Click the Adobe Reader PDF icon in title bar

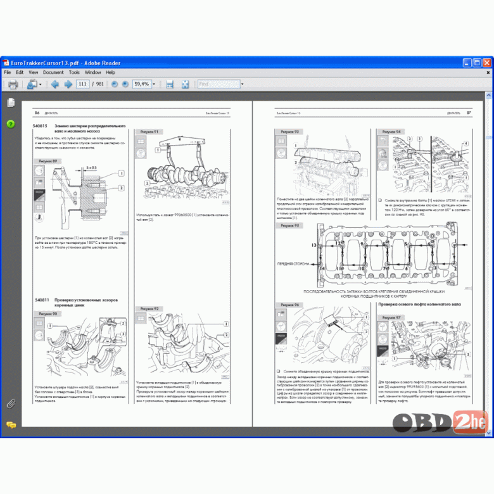(6, 63)
